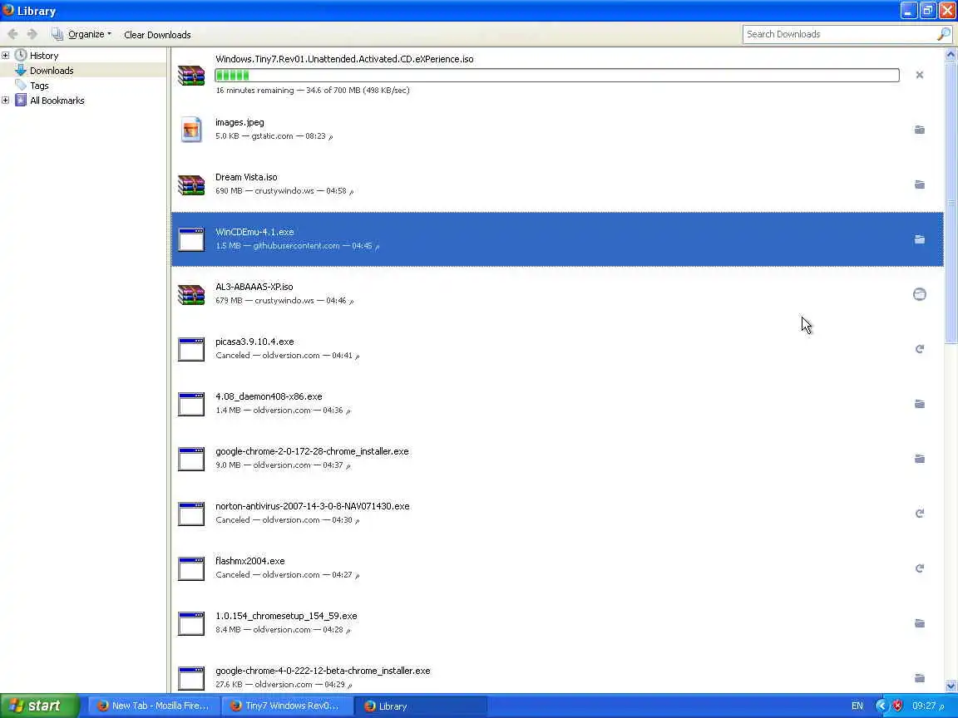Open containing folder for 4.08_daemon408-x86.exe

919,404
